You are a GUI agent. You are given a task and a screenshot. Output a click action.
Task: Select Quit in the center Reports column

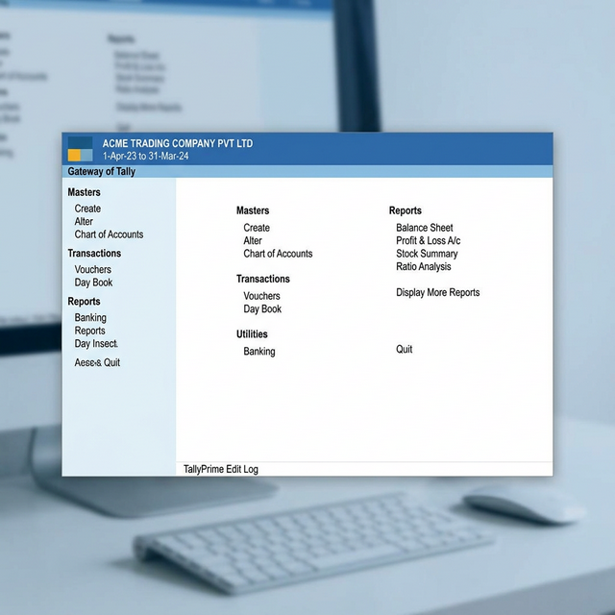point(404,349)
